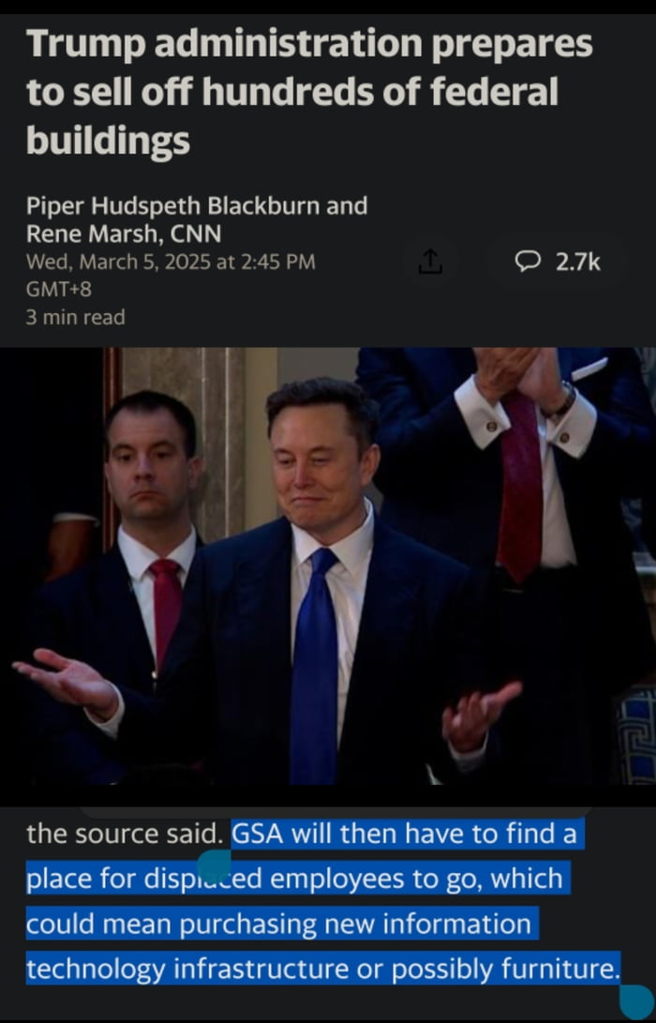Click unhighlighted text 'the source said.'
Image resolution: width=656 pixels, height=1023 pixels.
(126, 834)
